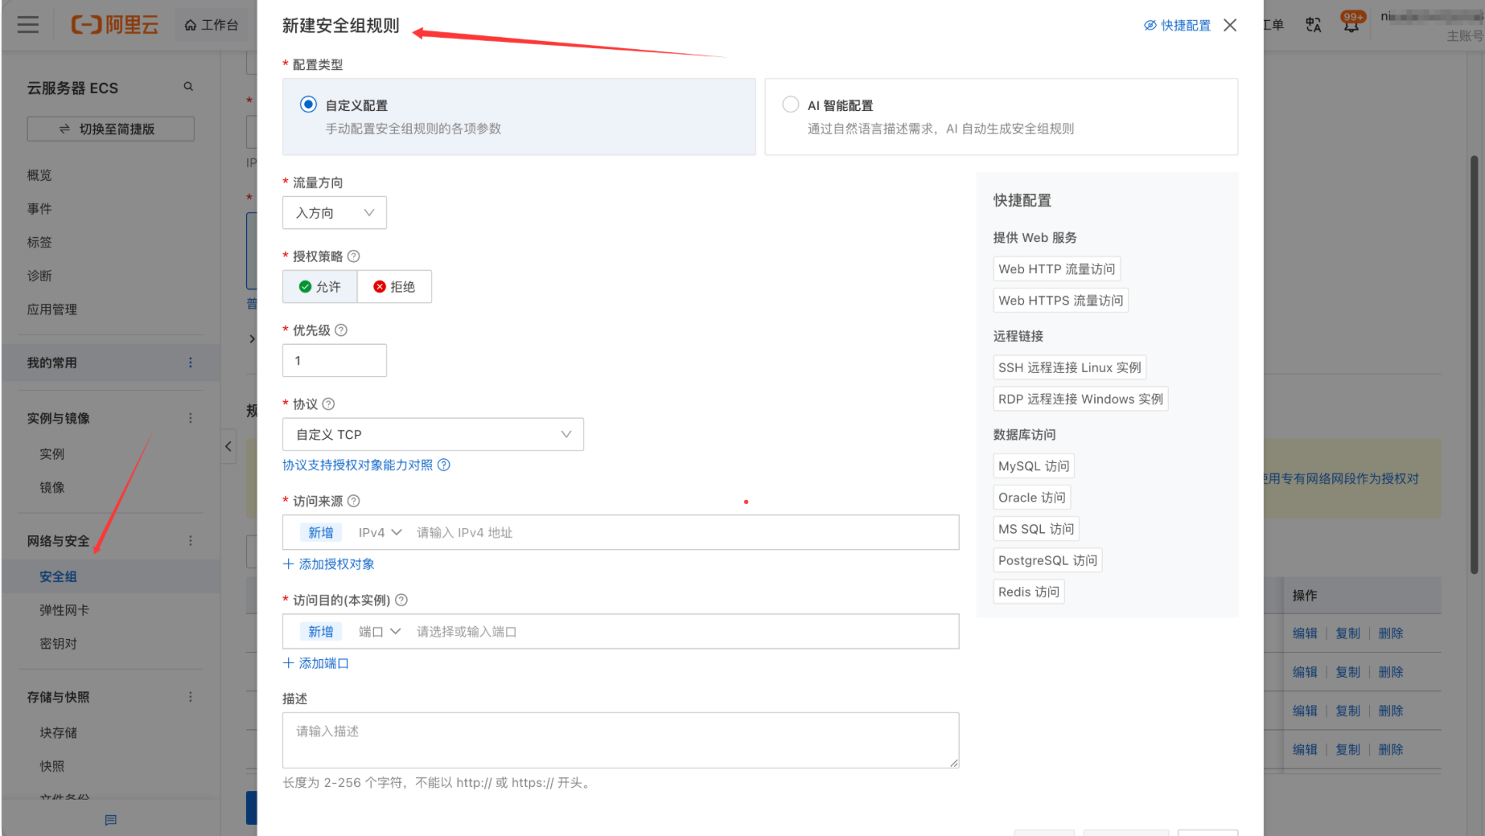Go to 标签 in sidebar
This screenshot has height=836, width=1485.
(x=39, y=242)
